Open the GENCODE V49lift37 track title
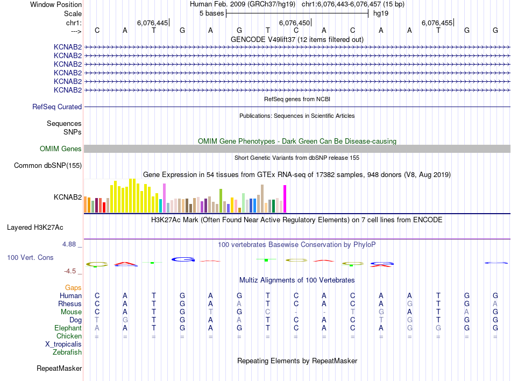511x381 pixels. [x=297, y=39]
